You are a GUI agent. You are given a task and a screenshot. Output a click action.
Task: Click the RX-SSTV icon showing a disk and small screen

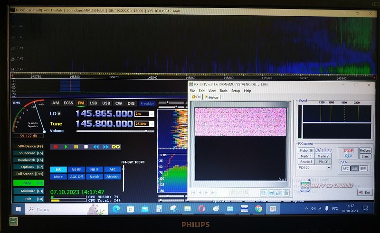pyautogui.click(x=279, y=193)
